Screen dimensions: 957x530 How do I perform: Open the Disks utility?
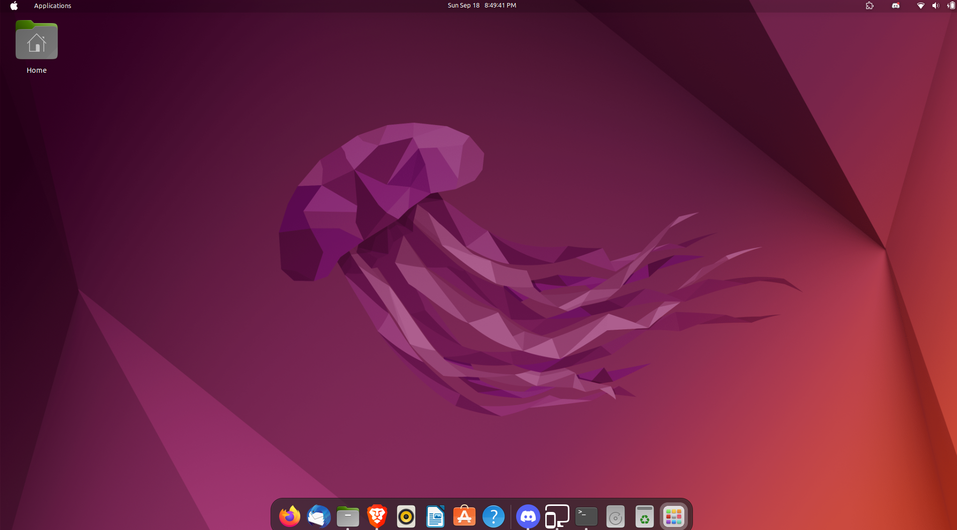point(615,516)
